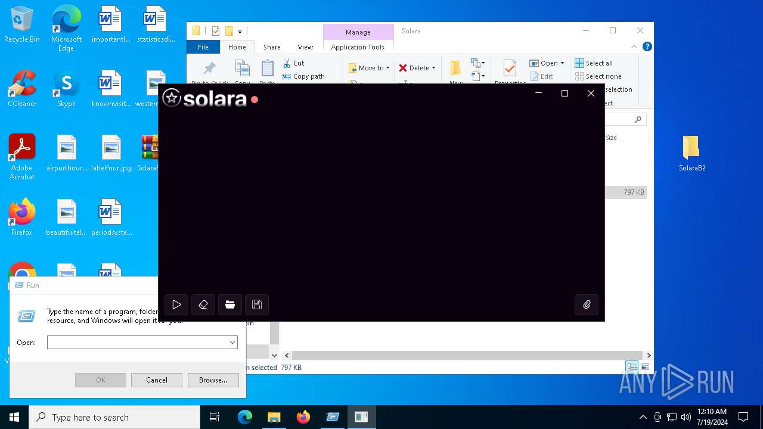Open CCleaner desktop shortcut
Viewport: 763px width, 429px height.
point(22,89)
